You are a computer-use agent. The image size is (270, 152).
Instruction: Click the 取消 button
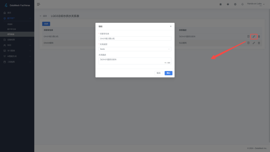[x=158, y=73]
